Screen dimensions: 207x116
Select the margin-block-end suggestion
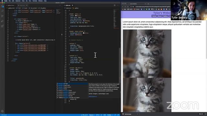[72, 85]
